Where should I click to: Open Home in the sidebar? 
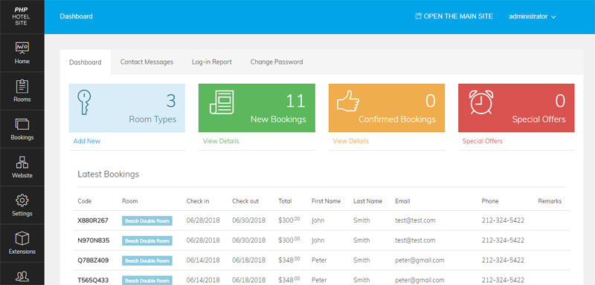pos(22,53)
